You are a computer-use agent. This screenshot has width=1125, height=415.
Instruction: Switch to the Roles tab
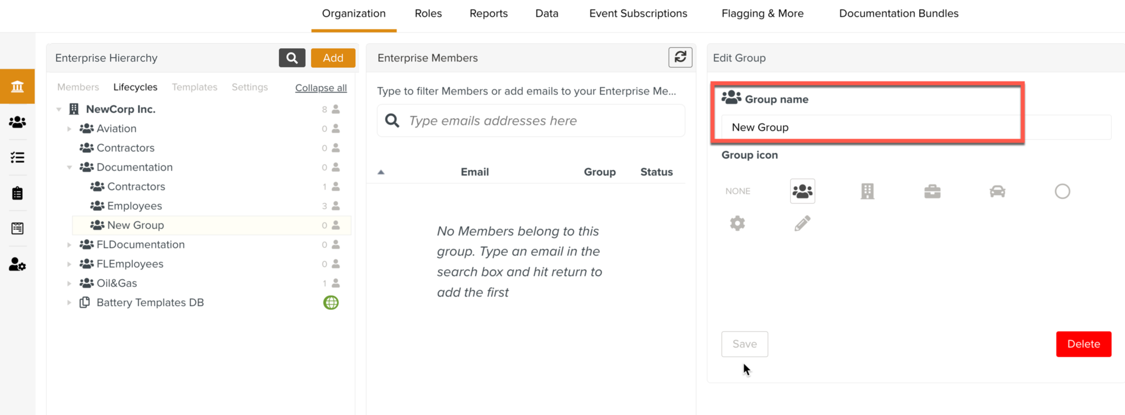click(427, 13)
